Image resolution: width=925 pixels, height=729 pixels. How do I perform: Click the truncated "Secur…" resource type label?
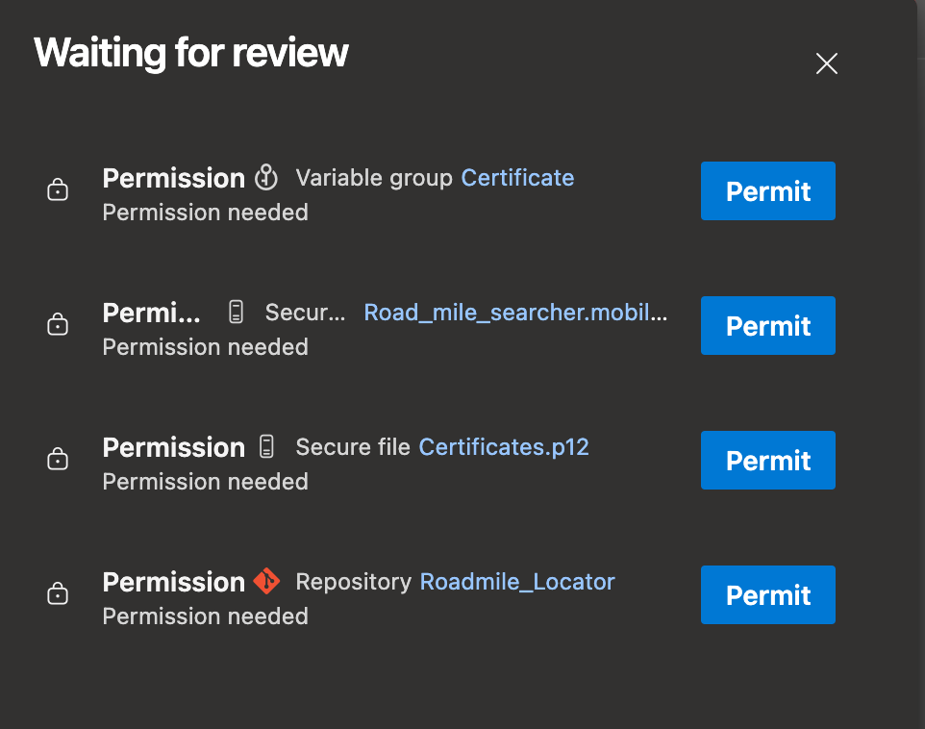point(305,313)
